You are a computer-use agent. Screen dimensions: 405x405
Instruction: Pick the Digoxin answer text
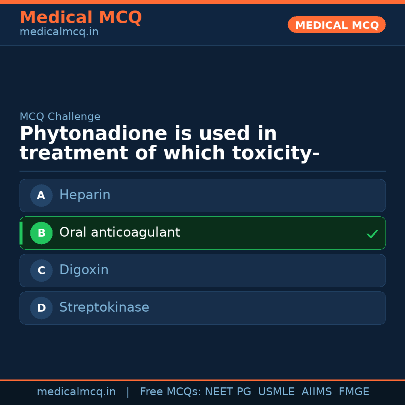[x=84, y=270]
